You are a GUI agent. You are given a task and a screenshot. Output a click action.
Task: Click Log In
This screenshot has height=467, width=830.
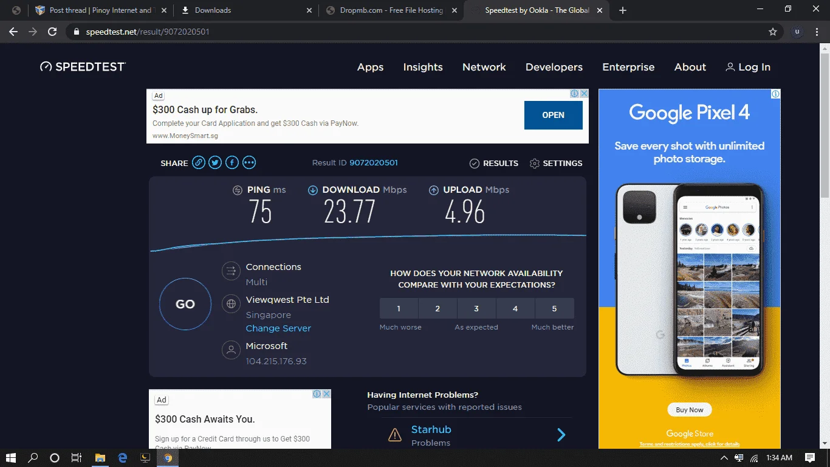[x=748, y=67]
